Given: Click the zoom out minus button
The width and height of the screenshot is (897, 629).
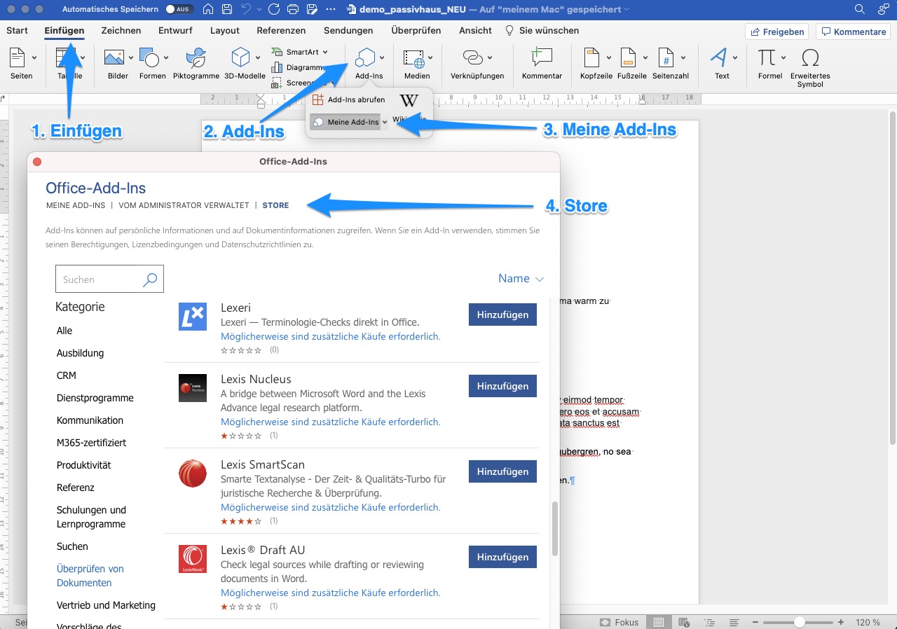Looking at the screenshot, I should (x=755, y=622).
